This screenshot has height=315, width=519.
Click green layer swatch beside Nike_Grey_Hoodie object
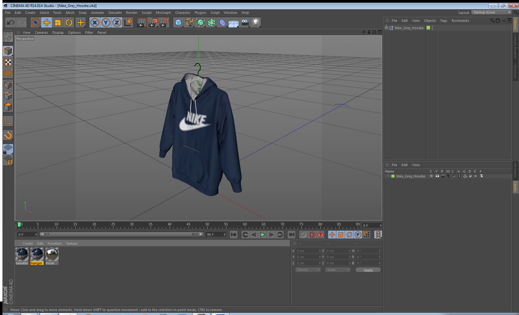point(428,28)
